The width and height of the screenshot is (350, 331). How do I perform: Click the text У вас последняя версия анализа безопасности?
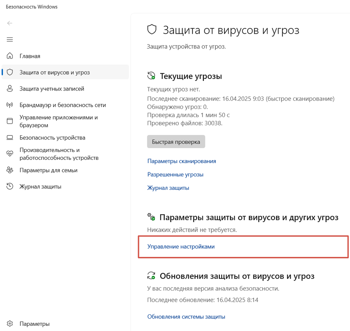pos(213,289)
